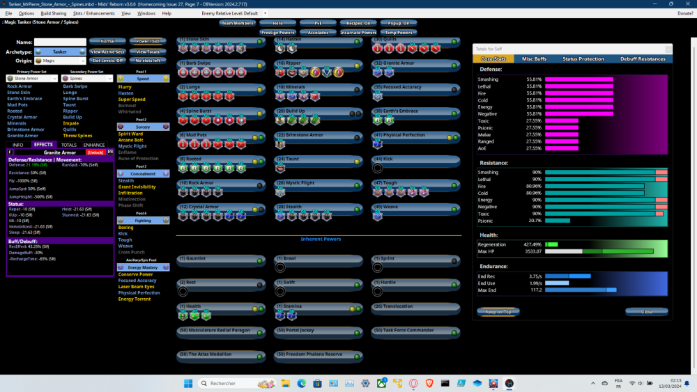Click Brimstone Armor enhancement slot icon

pos(280,144)
